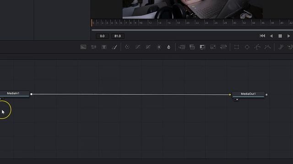Click MediaIn1's output connector square
The height and width of the screenshot is (164, 293).
[x=31, y=94]
